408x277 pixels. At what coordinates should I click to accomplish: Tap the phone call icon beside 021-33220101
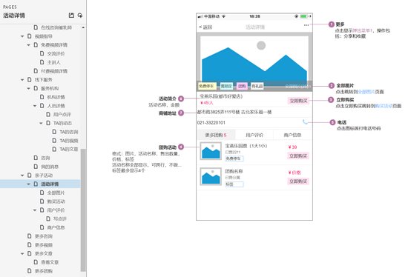[x=305, y=122]
